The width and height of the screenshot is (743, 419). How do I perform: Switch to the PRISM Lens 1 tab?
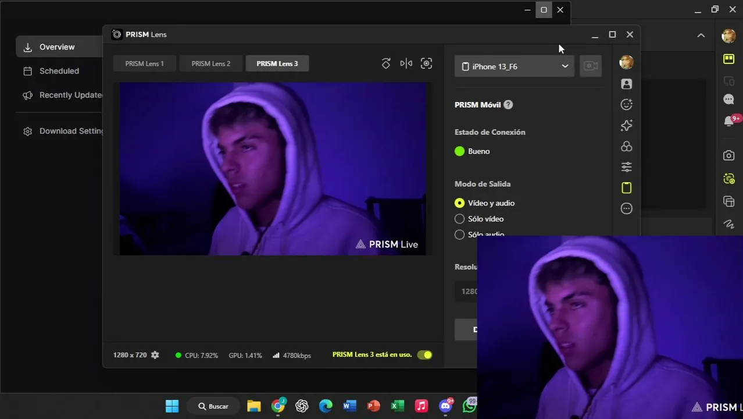(x=144, y=63)
